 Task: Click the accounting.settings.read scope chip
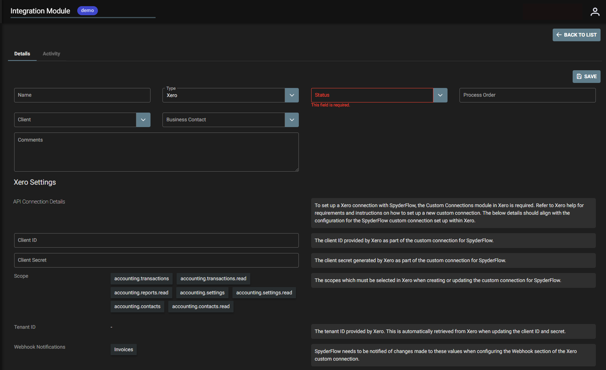(264, 293)
